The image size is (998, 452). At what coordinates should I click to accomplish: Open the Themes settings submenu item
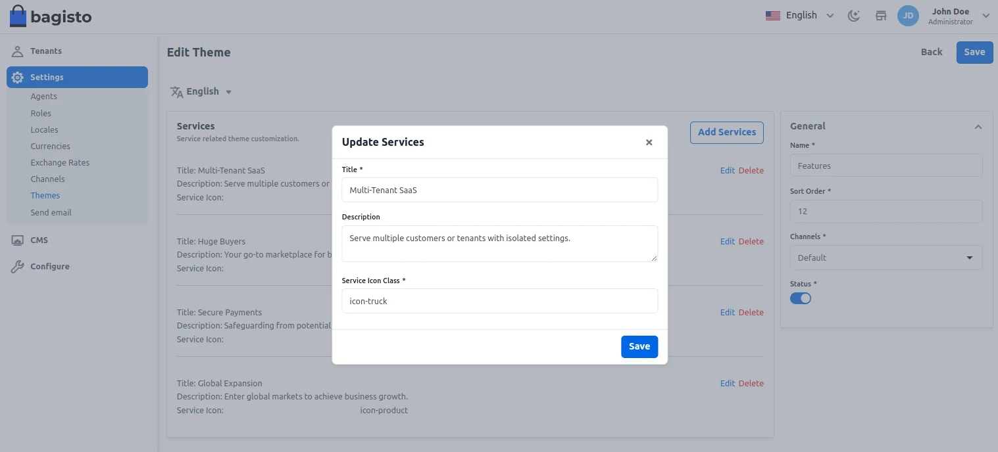[45, 196]
